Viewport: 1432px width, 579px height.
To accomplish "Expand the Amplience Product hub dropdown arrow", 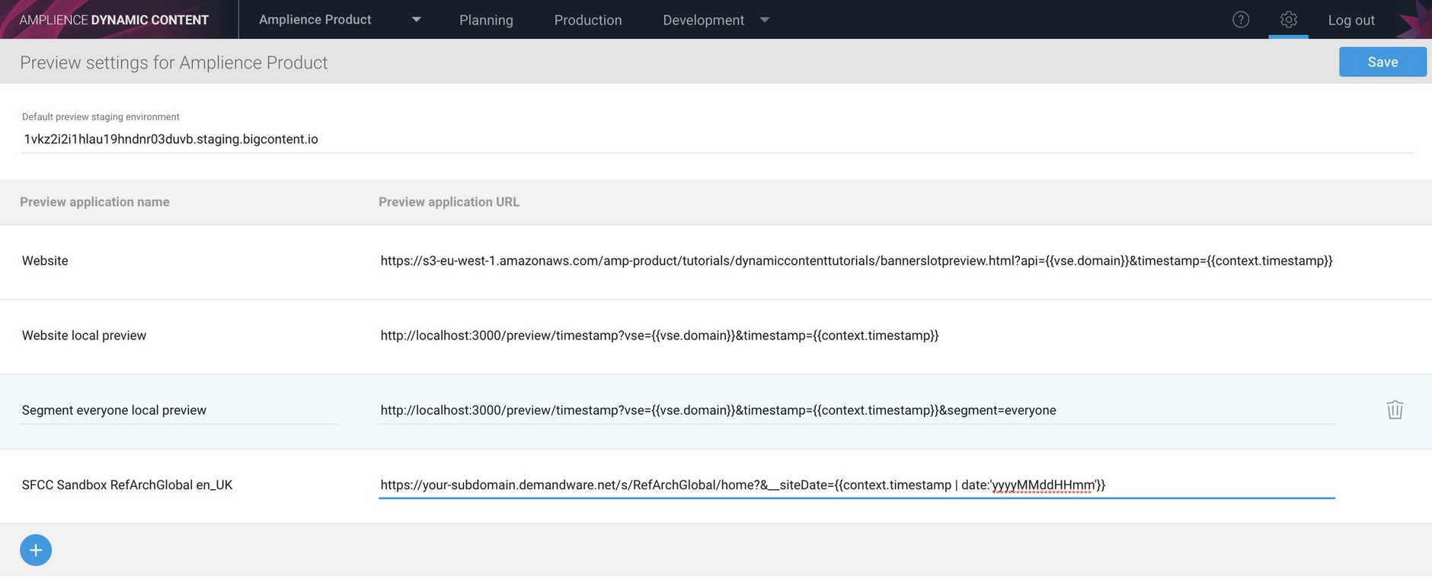I will tap(416, 20).
